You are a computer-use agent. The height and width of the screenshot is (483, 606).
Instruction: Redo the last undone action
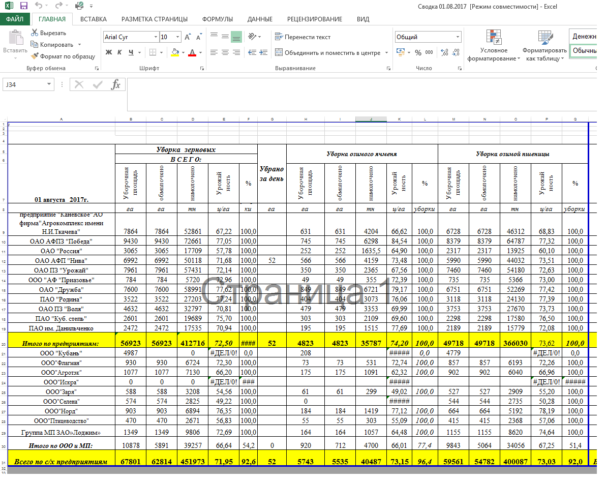[x=58, y=6]
